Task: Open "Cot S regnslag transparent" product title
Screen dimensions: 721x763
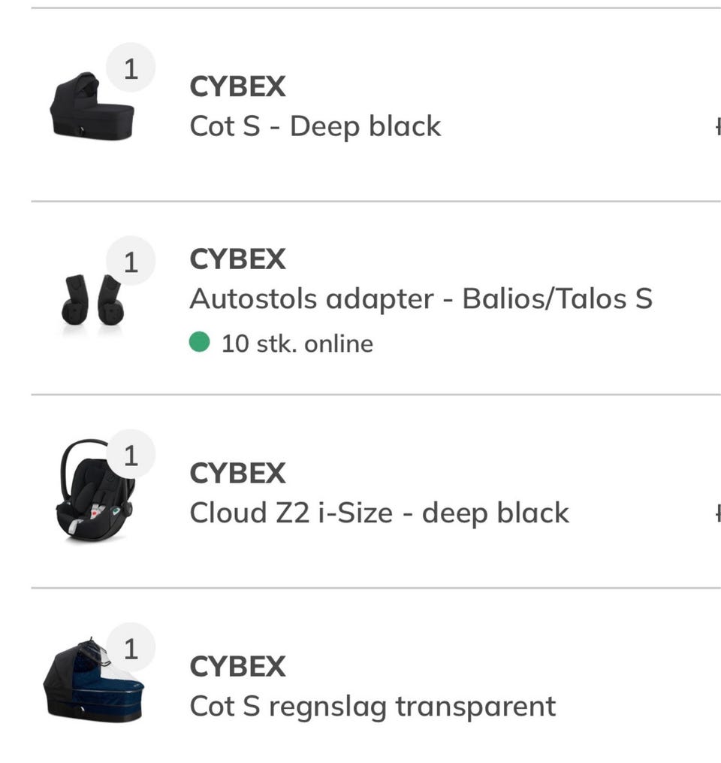Action: click(x=373, y=706)
